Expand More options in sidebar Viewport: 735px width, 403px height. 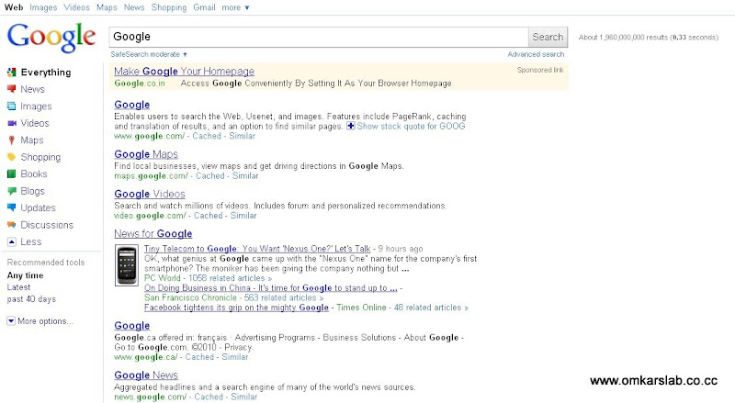[x=11, y=321]
